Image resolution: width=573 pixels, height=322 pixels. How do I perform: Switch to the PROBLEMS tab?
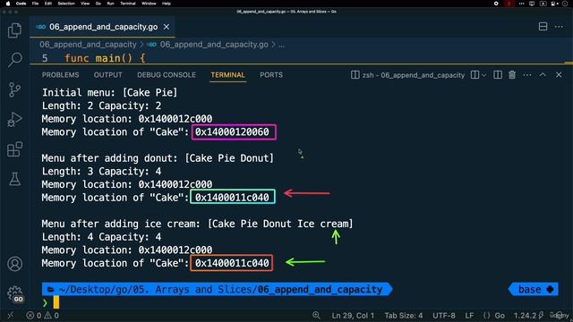[60, 75]
